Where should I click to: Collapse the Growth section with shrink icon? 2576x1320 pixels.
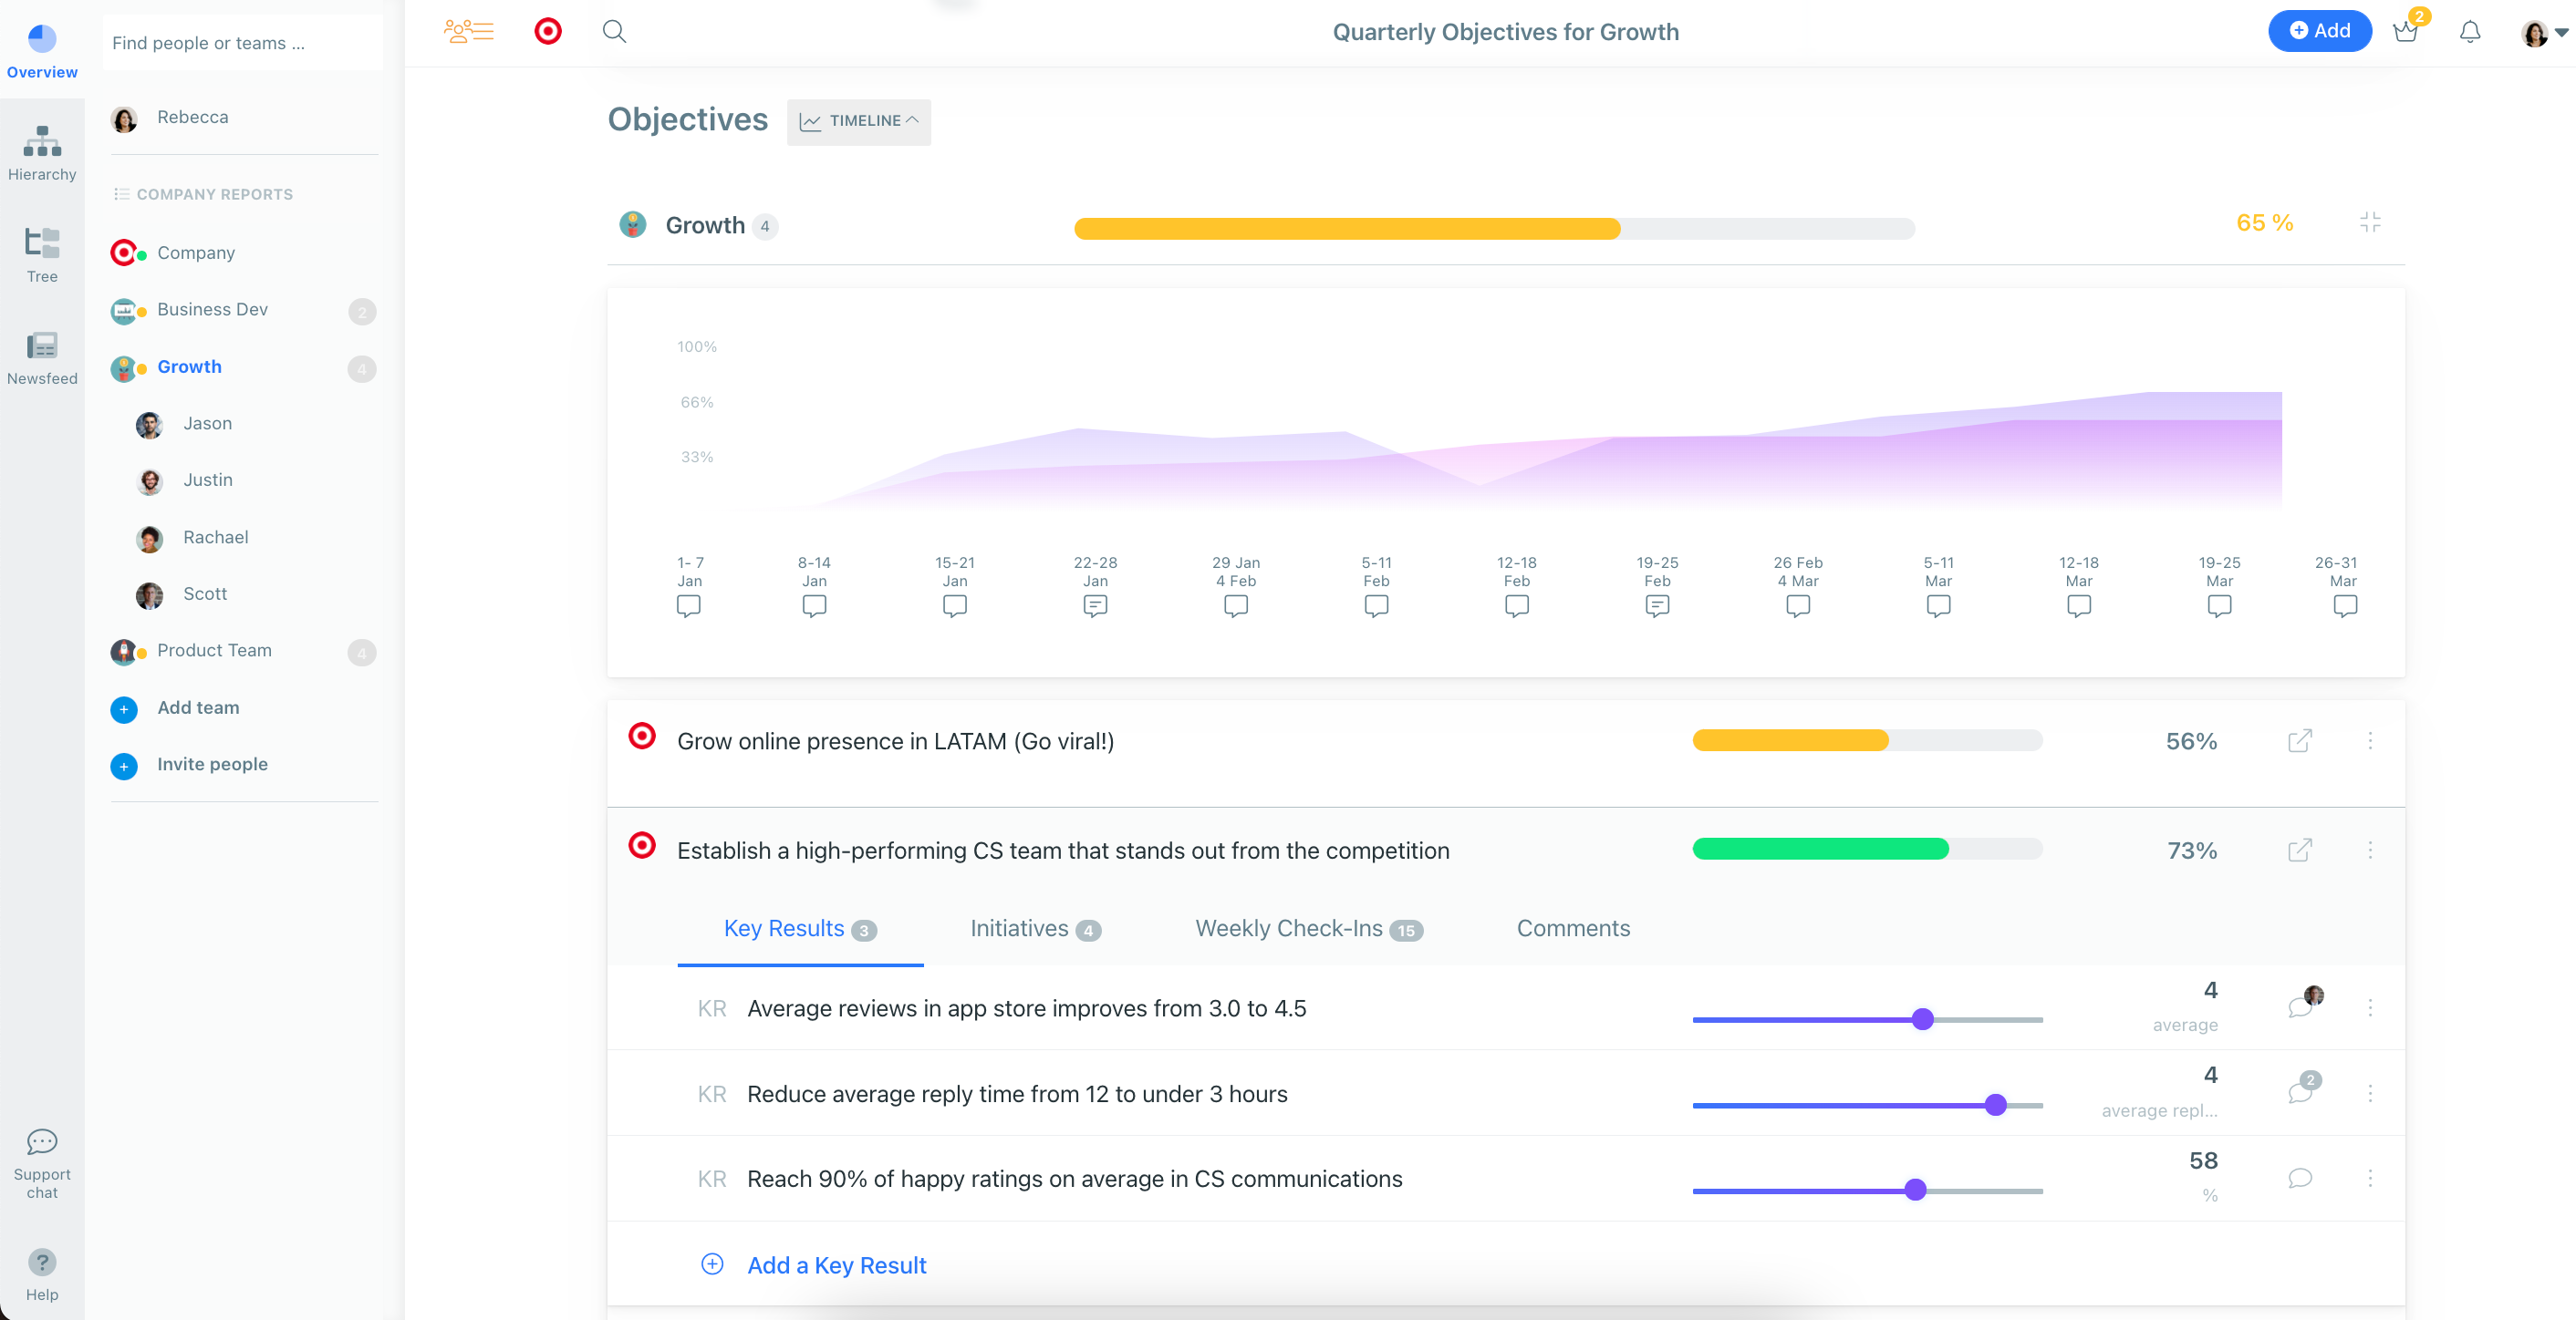coord(2369,222)
